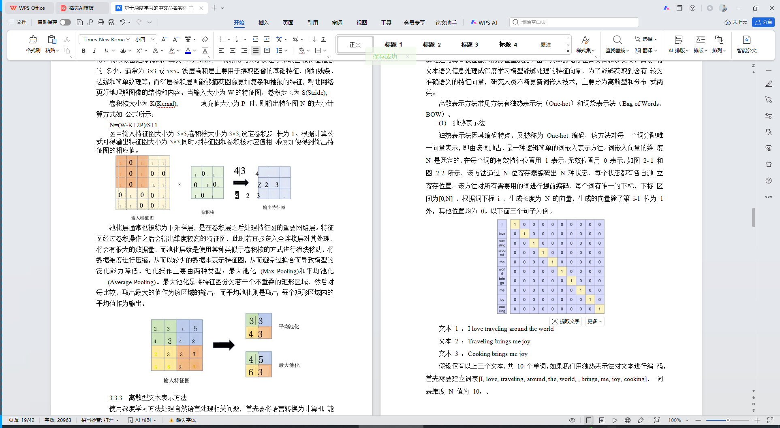The width and height of the screenshot is (780, 428).
Task: Toggle eye protection mode icon in status bar
Action: click(572, 420)
